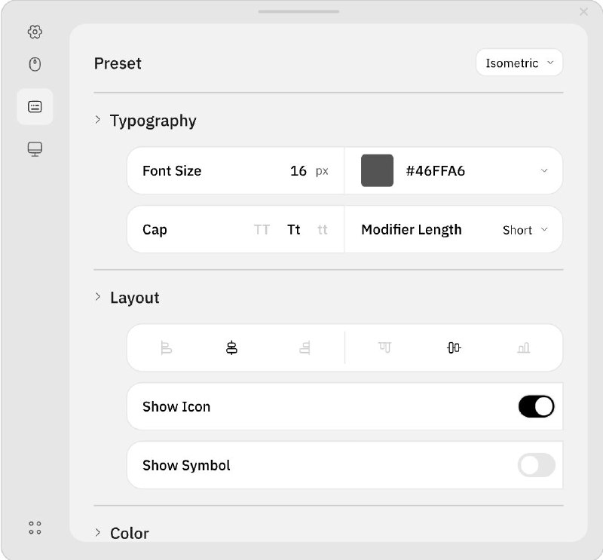
Task: Disable the Show Icon toggle
Action: coord(536,406)
